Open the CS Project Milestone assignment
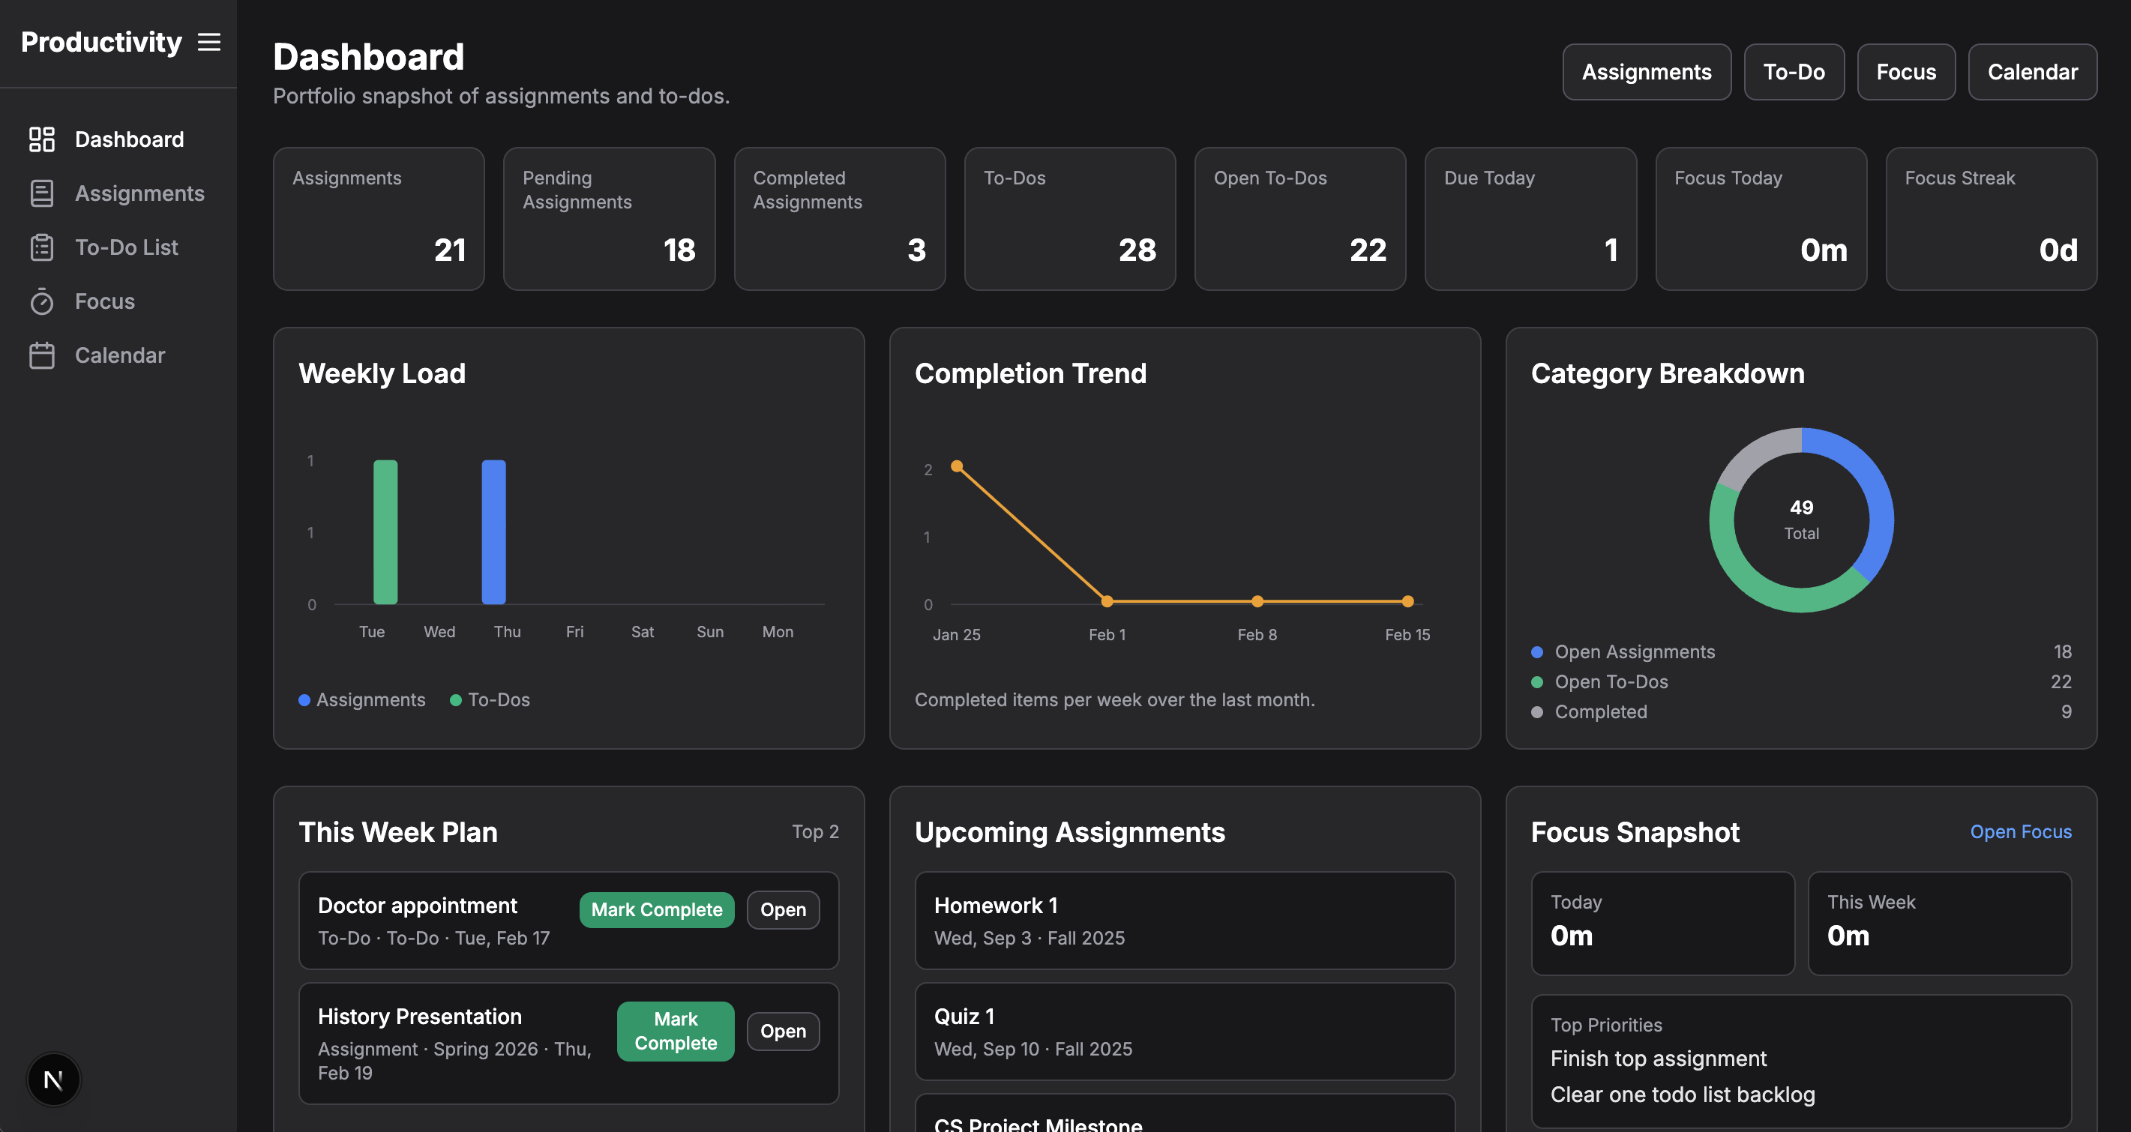2131x1132 pixels. 1185,1113
